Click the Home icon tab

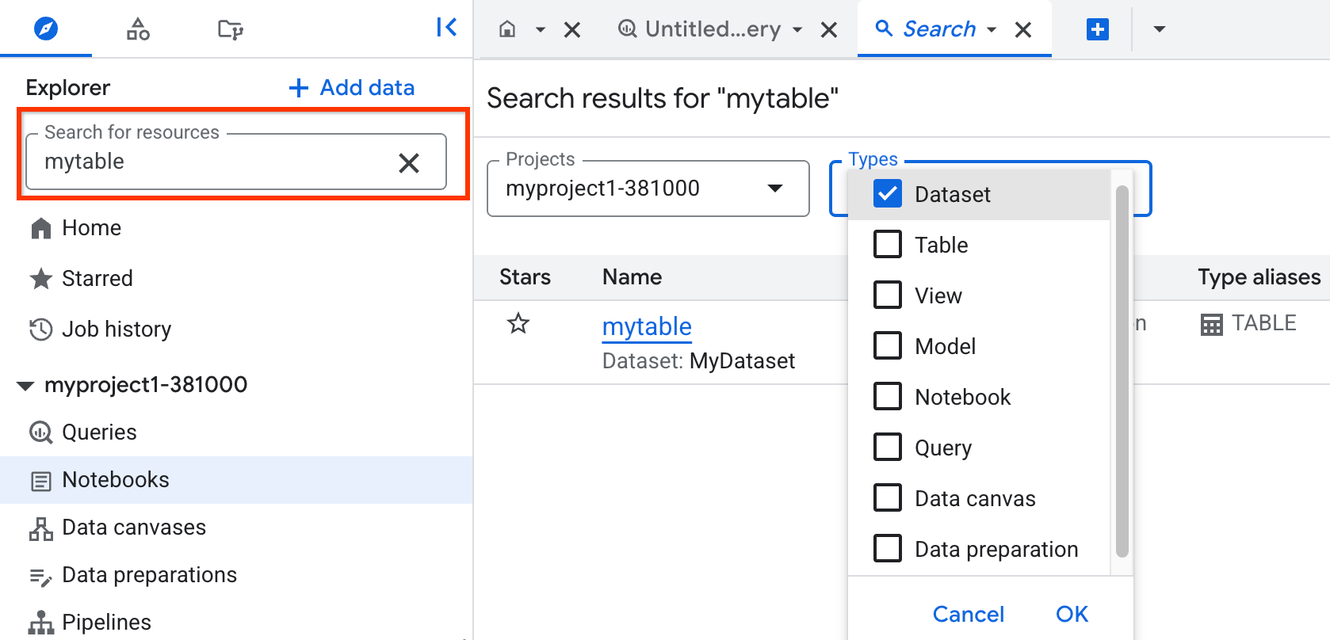click(x=507, y=29)
